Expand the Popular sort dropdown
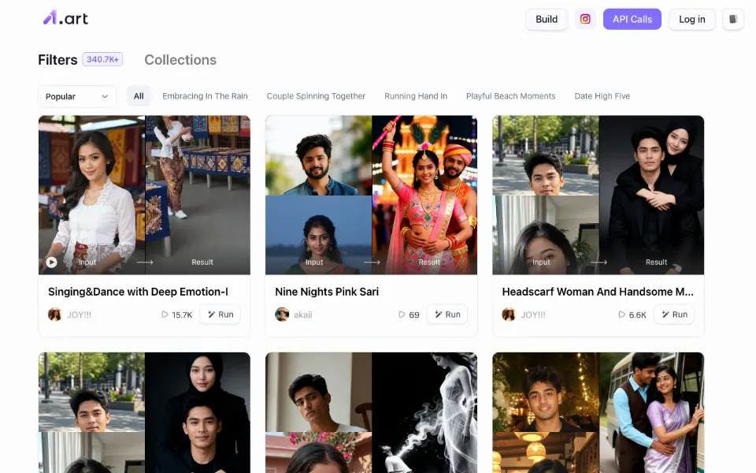This screenshot has width=756, height=473. [x=77, y=96]
